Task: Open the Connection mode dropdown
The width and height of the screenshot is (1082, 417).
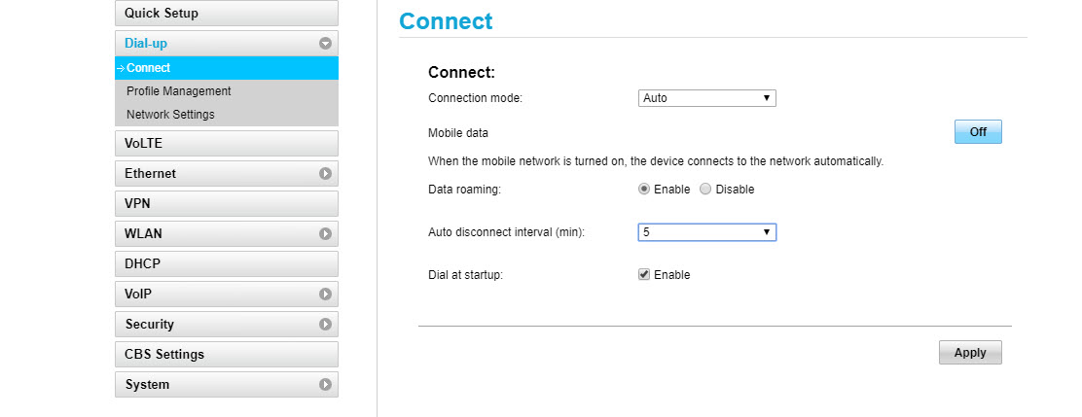Action: [x=706, y=98]
